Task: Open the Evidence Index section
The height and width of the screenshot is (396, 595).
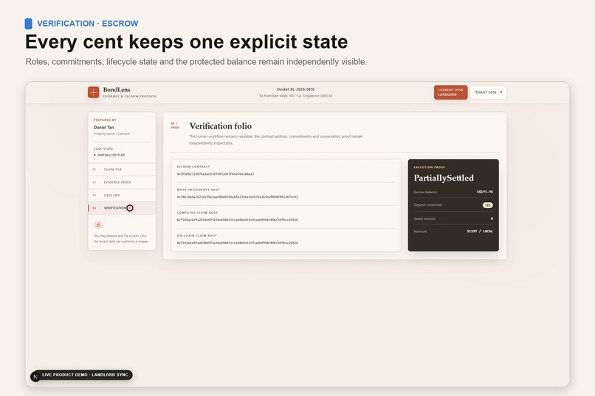Action: (x=122, y=182)
